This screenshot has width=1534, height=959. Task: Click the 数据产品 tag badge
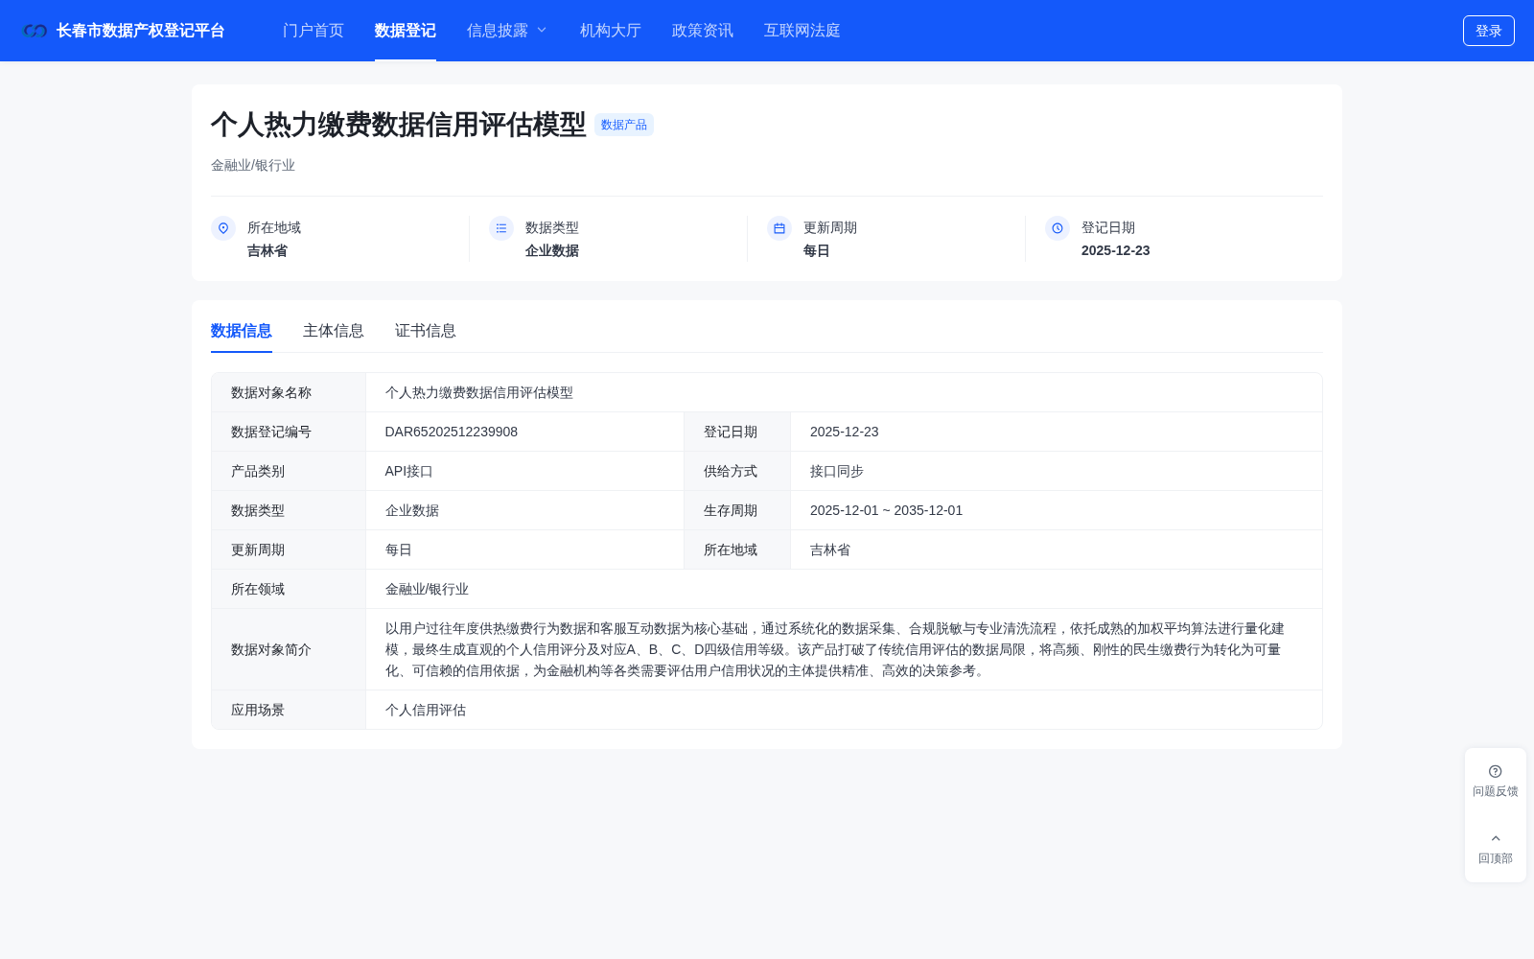click(x=624, y=125)
